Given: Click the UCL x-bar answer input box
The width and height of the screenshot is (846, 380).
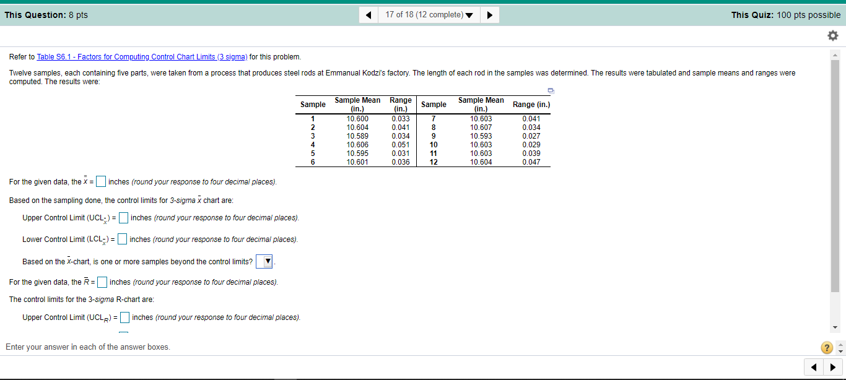Looking at the screenshot, I should [124, 218].
